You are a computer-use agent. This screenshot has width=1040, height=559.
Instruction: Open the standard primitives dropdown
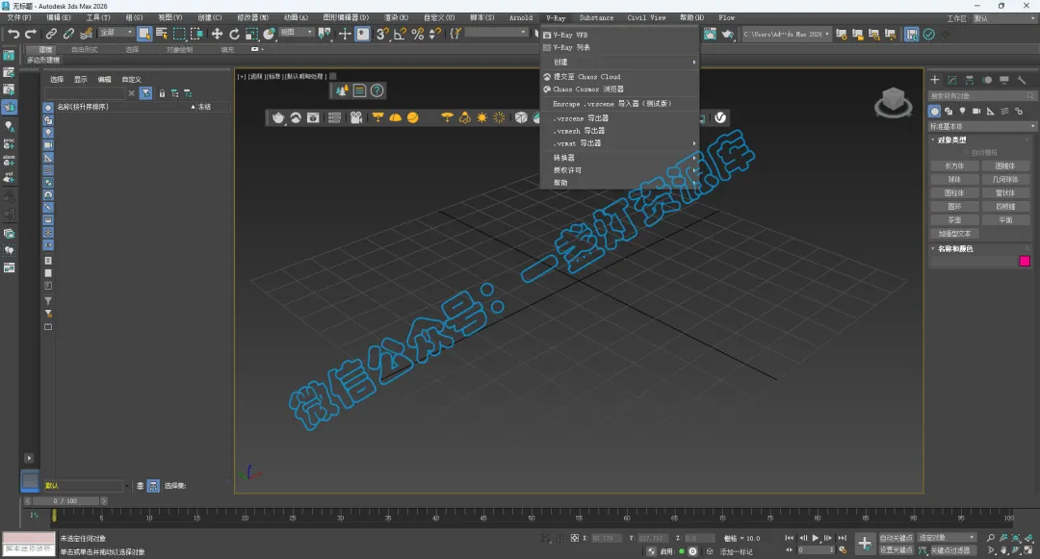(x=982, y=126)
